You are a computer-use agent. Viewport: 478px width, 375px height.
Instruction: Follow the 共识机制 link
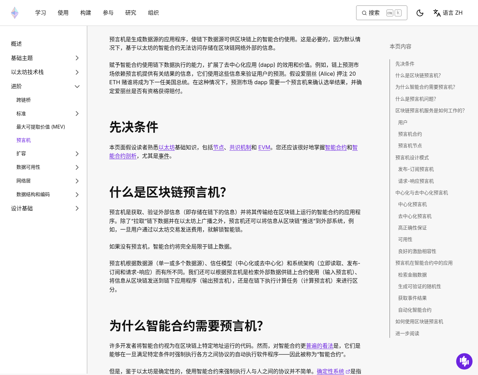point(240,147)
